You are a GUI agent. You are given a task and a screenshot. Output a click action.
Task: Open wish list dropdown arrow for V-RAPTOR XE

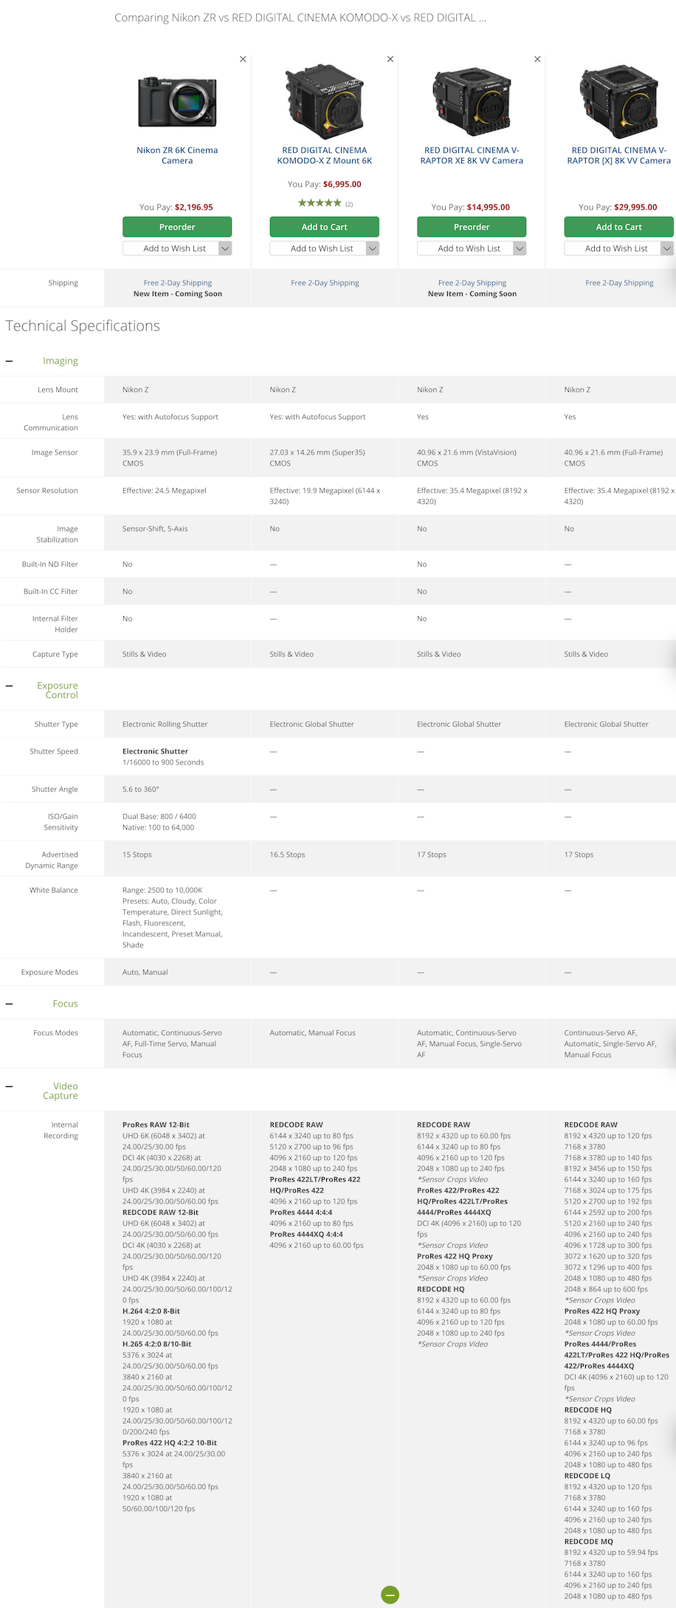pyautogui.click(x=520, y=249)
